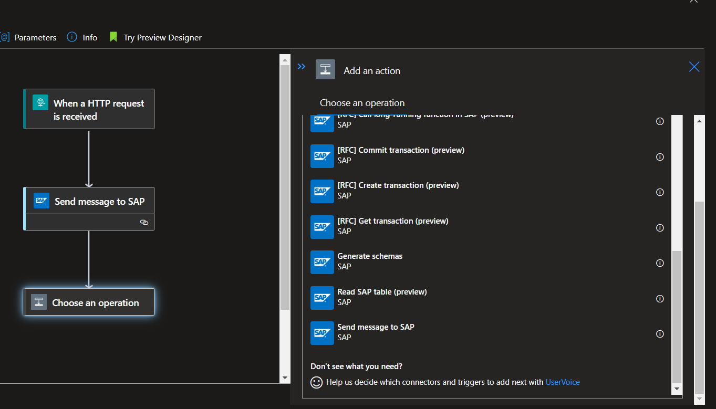
Task: Select [RFC] Get transaction (preview) action
Action: click(487, 227)
